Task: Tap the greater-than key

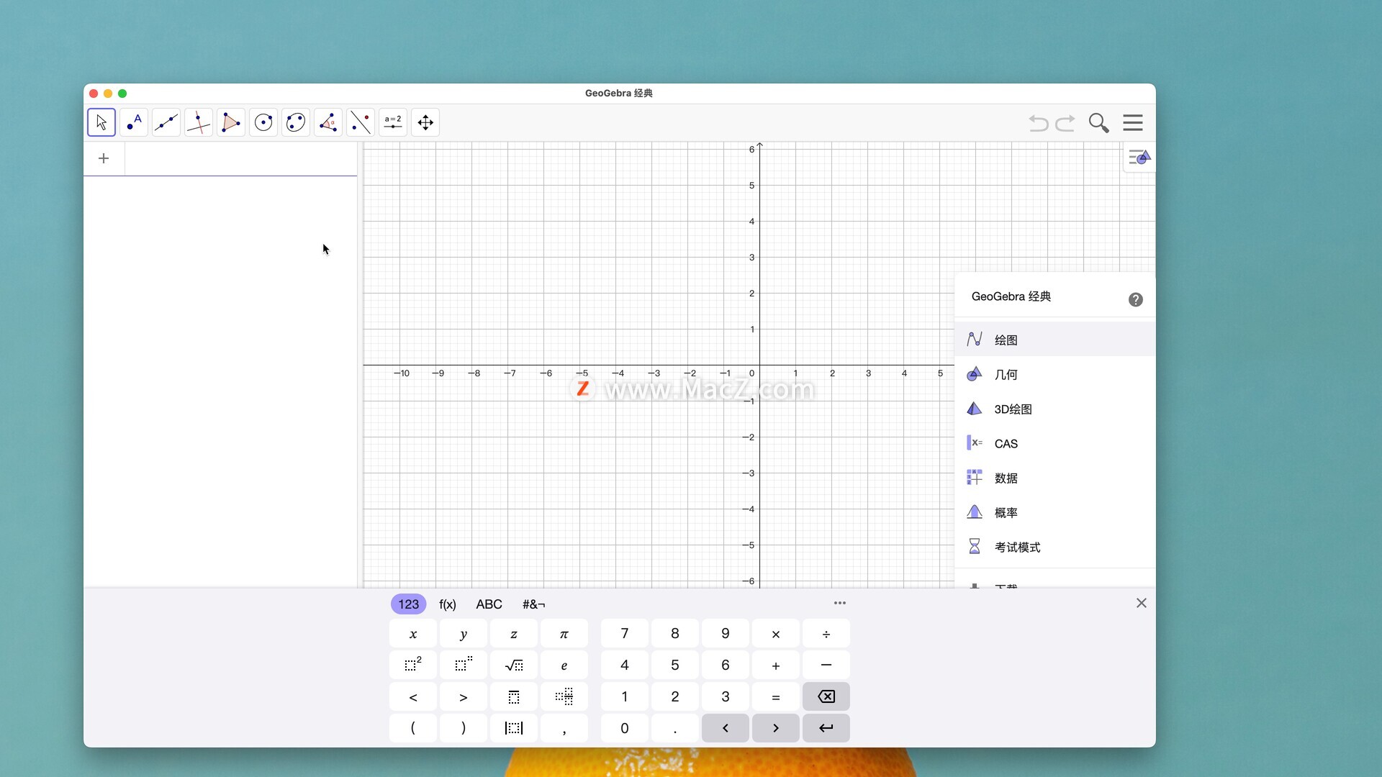Action: click(x=464, y=697)
